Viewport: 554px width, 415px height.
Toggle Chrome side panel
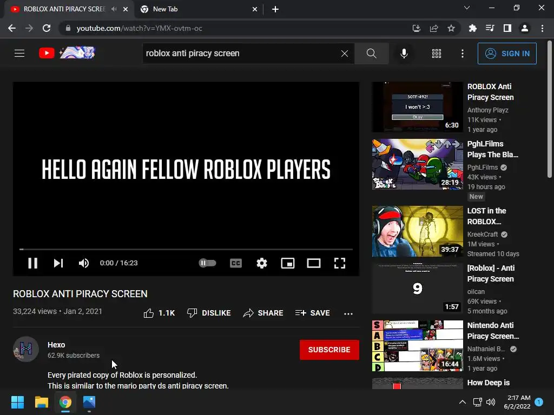click(507, 28)
